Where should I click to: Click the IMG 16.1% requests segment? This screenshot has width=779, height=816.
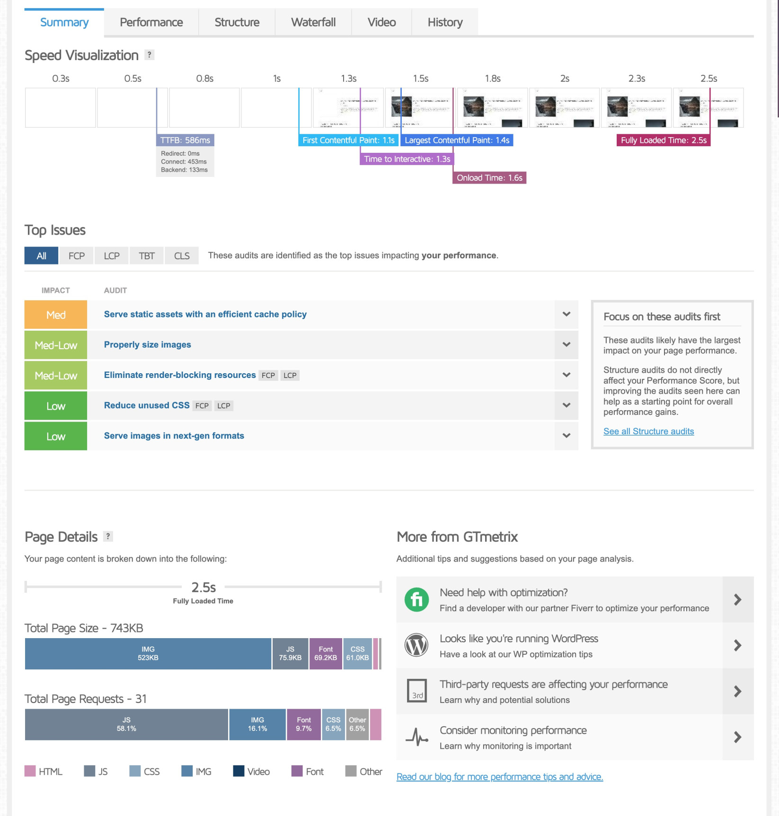[257, 724]
